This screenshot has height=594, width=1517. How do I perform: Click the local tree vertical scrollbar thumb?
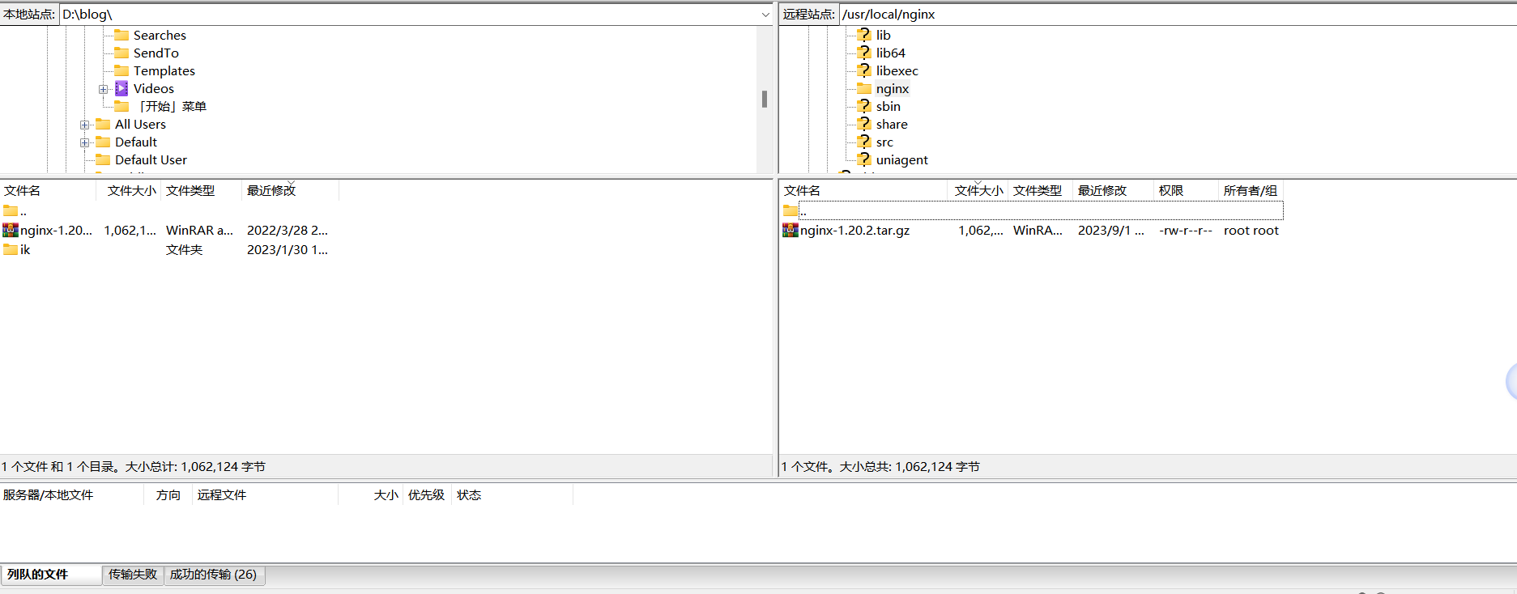click(x=765, y=99)
